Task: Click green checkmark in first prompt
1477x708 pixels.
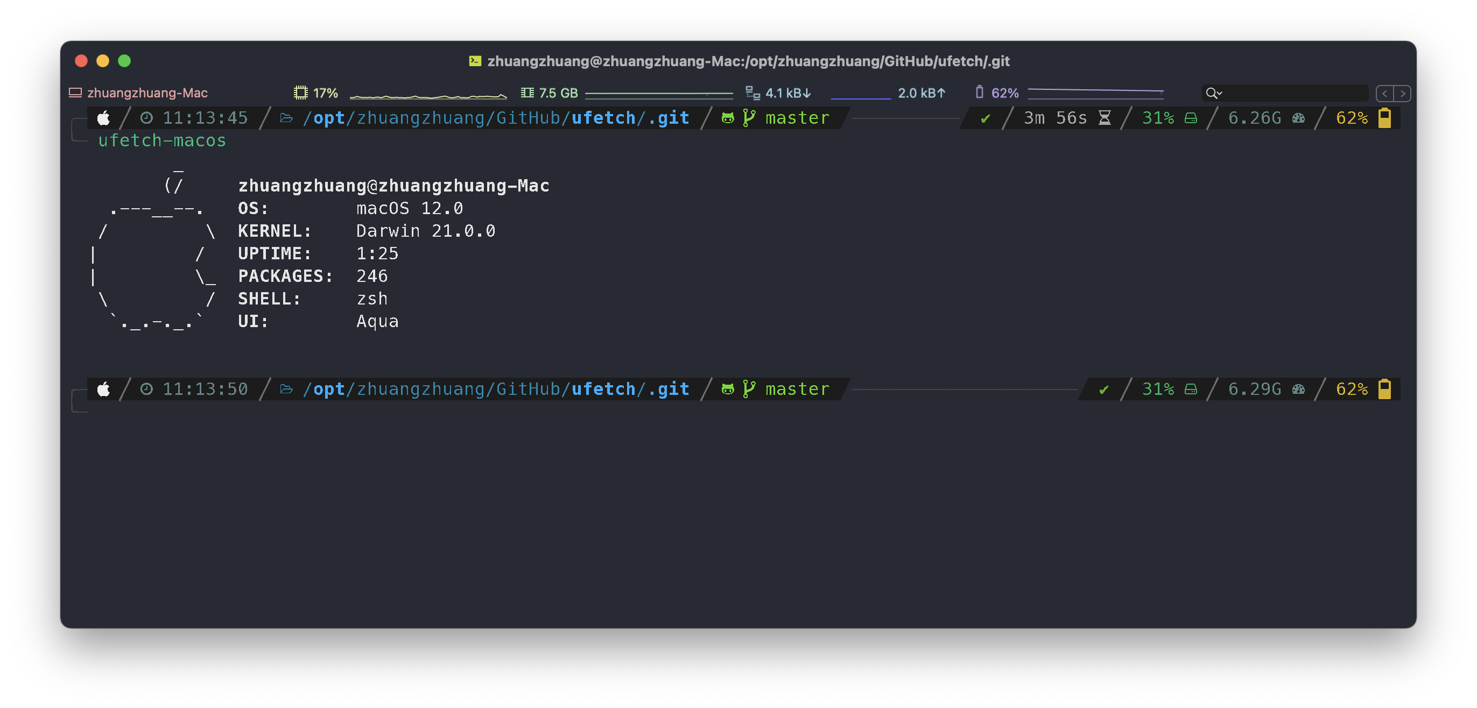Action: point(986,119)
